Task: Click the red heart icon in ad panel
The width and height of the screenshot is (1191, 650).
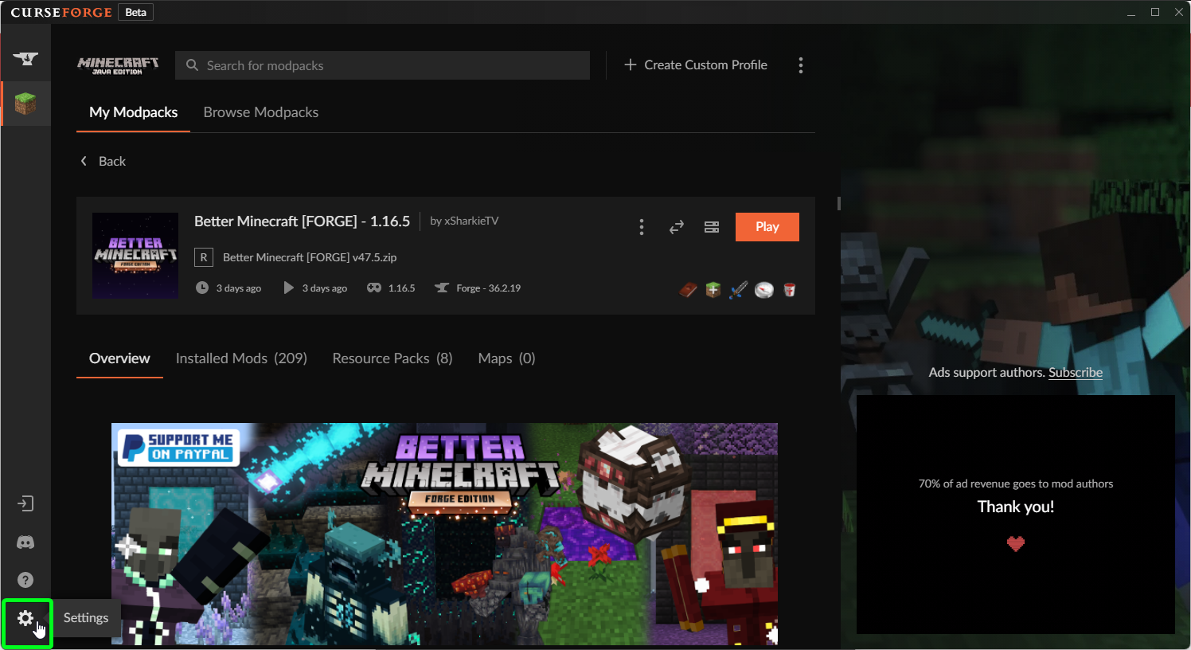Action: (x=1016, y=543)
